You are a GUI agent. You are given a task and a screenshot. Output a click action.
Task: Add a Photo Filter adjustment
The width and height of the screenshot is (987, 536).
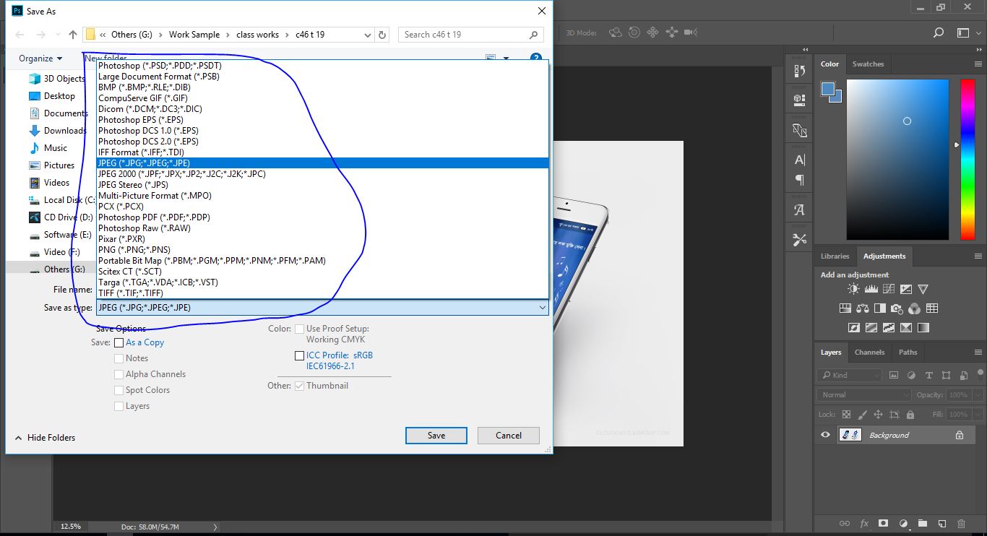click(x=897, y=308)
